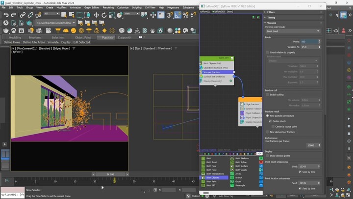The width and height of the screenshot is (353, 199).
Task: Click the Select and Rotate tool
Action: point(104,15)
